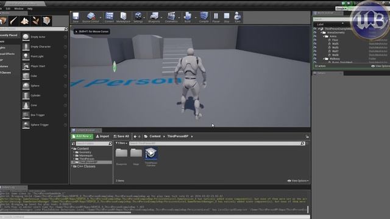Viewport: 390px width, 219px height.
Task: Select Sphere in the placement list
Action: [x=44, y=86]
